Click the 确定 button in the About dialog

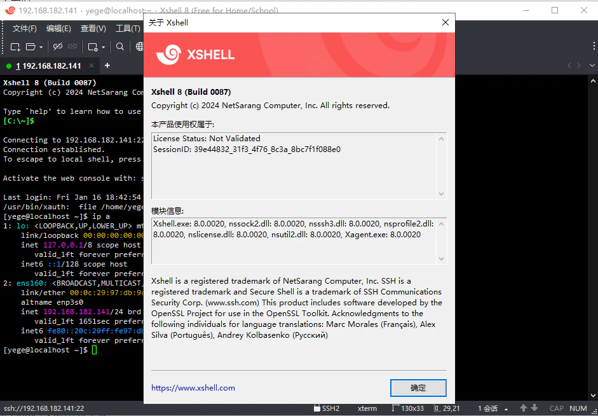(418, 388)
